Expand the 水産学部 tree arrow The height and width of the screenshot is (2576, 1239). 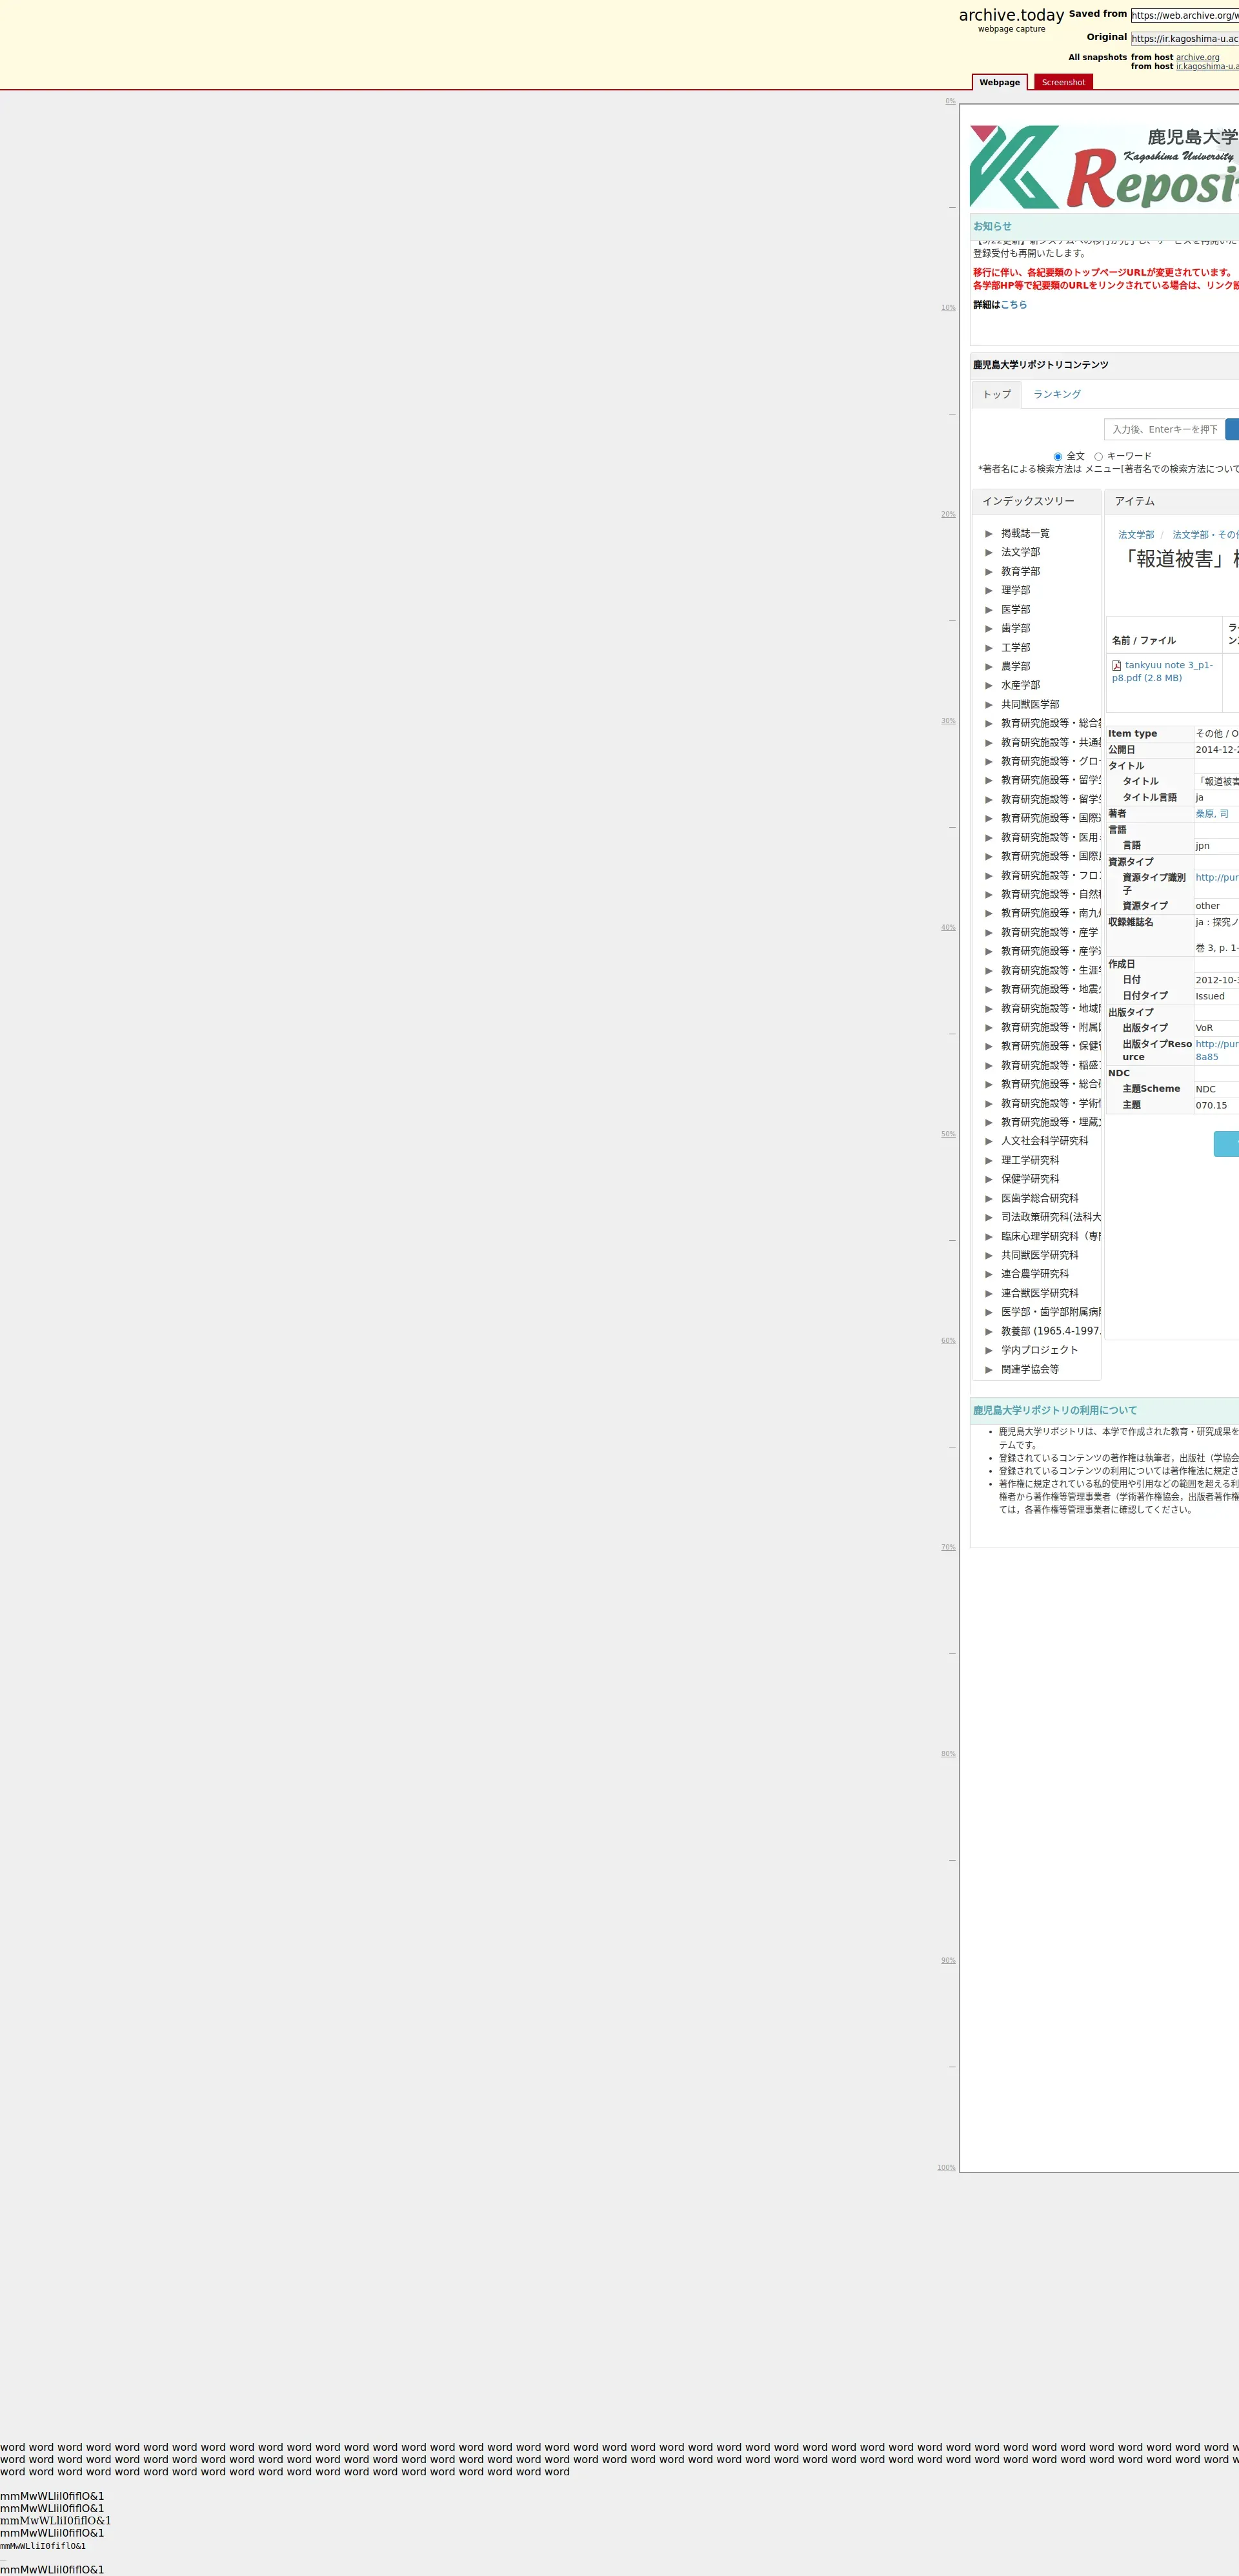(x=989, y=686)
